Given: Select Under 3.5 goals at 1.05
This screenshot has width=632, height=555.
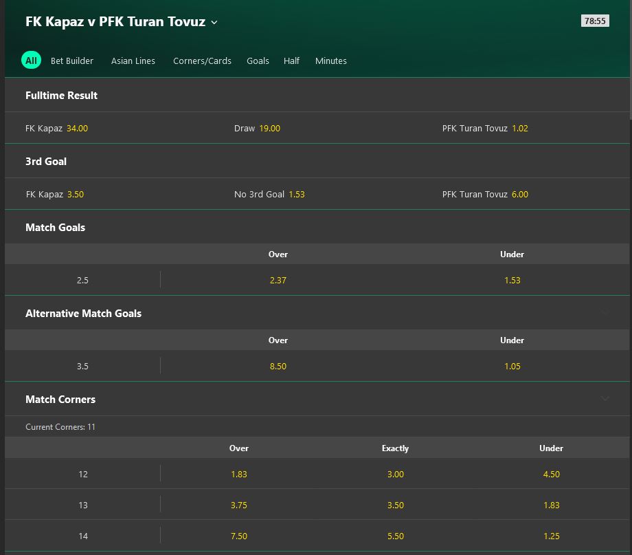Looking at the screenshot, I should tap(512, 366).
